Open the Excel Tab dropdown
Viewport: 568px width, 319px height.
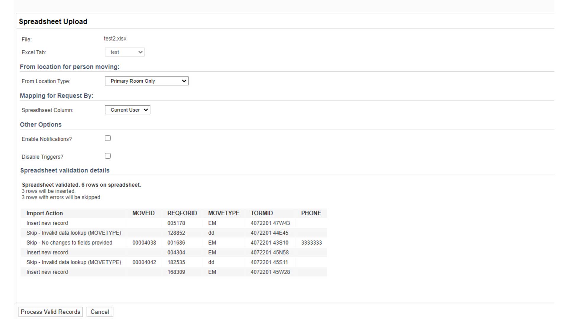pyautogui.click(x=125, y=52)
